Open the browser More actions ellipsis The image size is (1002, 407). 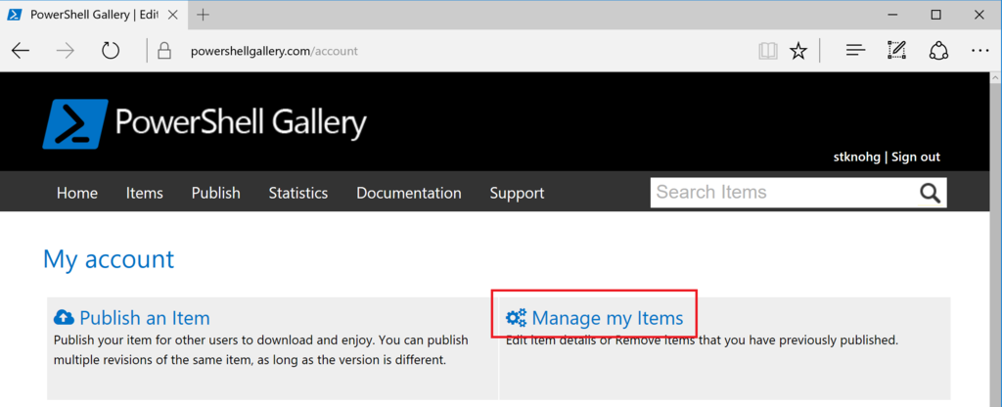(x=979, y=51)
